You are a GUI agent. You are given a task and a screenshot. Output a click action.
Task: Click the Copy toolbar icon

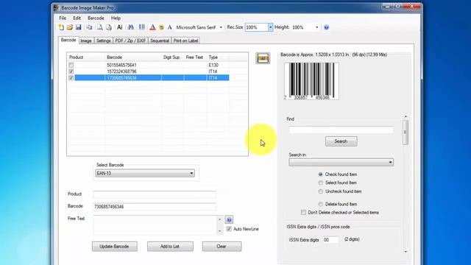tap(89, 27)
